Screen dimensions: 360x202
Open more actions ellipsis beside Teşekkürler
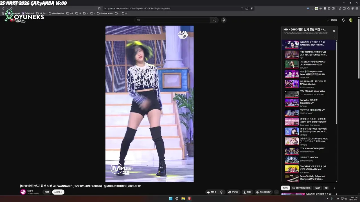[276, 192]
